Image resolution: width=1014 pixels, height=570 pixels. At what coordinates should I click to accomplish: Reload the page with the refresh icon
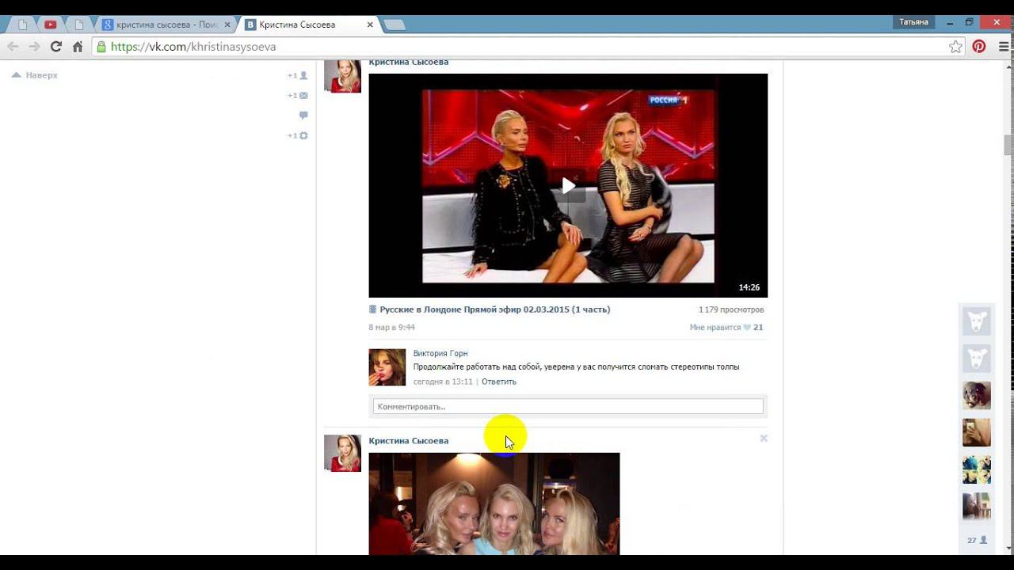click(x=55, y=47)
